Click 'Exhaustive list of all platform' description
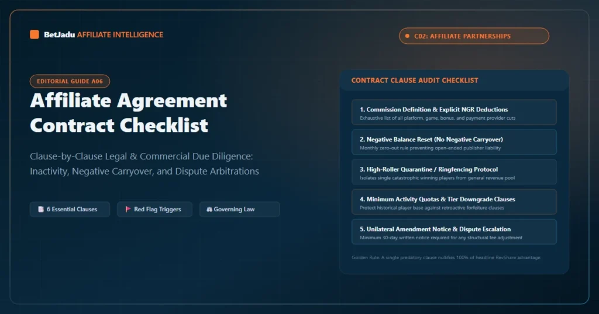The image size is (599, 314). coord(438,118)
